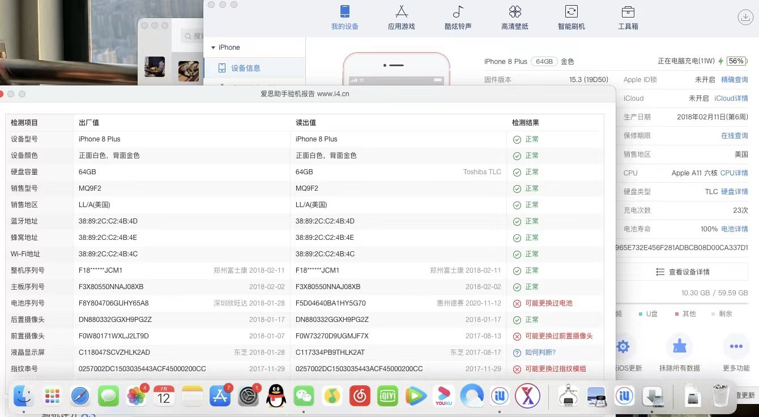Click the question mark icon in 液晶显示屏 row
The width and height of the screenshot is (759, 417).
(517, 353)
